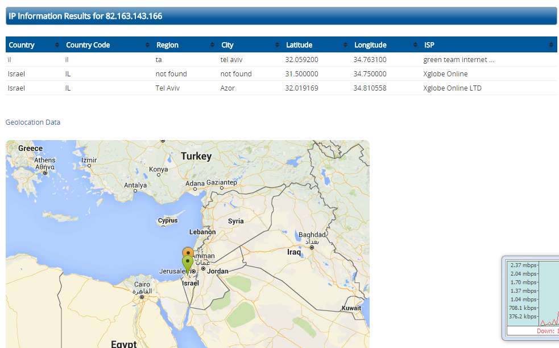The height and width of the screenshot is (348, 559).
Task: Select longitude value 34.763100
Action: point(370,60)
